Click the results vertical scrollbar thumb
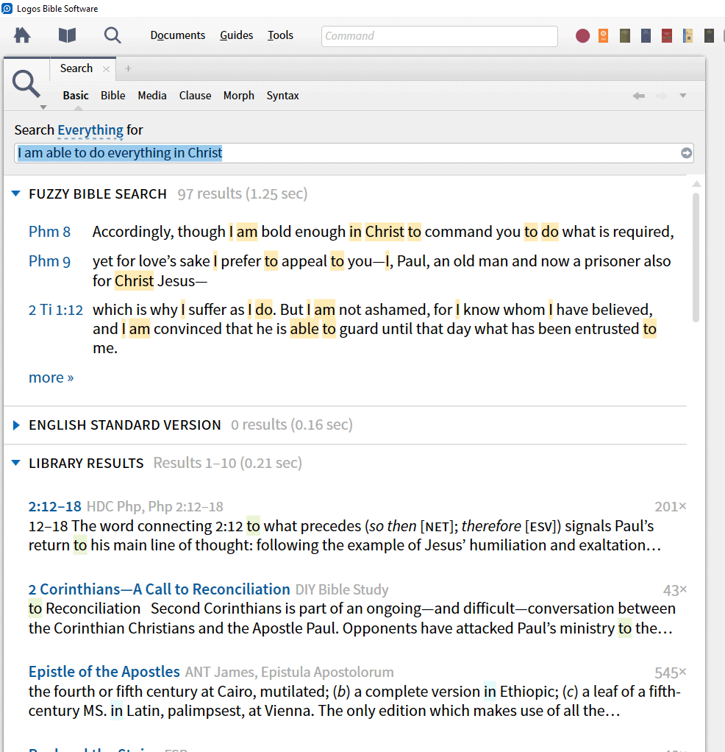The width and height of the screenshot is (725, 752). (x=696, y=258)
